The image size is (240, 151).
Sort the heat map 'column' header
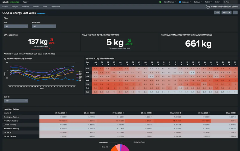(7, 113)
